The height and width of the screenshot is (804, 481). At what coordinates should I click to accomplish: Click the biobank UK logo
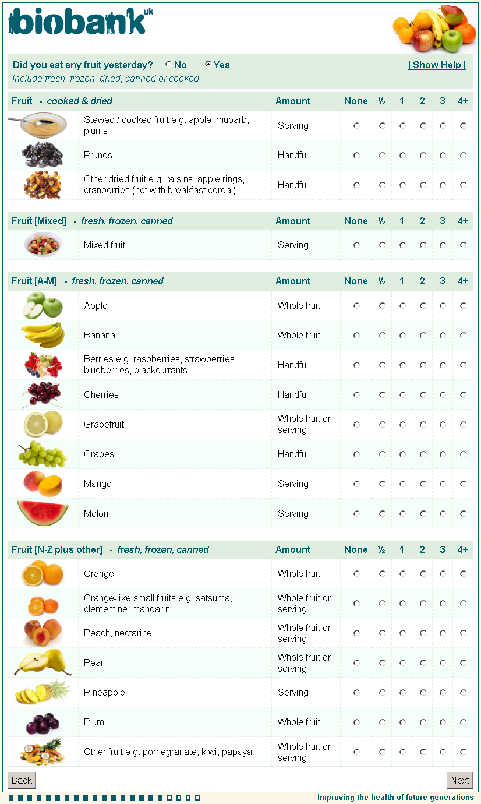click(x=80, y=22)
